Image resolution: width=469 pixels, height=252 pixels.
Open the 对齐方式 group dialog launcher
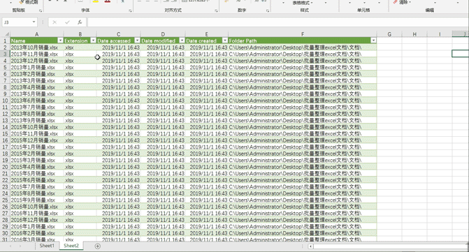pyautogui.click(x=216, y=10)
